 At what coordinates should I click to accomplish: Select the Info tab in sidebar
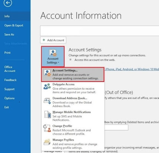15,16
